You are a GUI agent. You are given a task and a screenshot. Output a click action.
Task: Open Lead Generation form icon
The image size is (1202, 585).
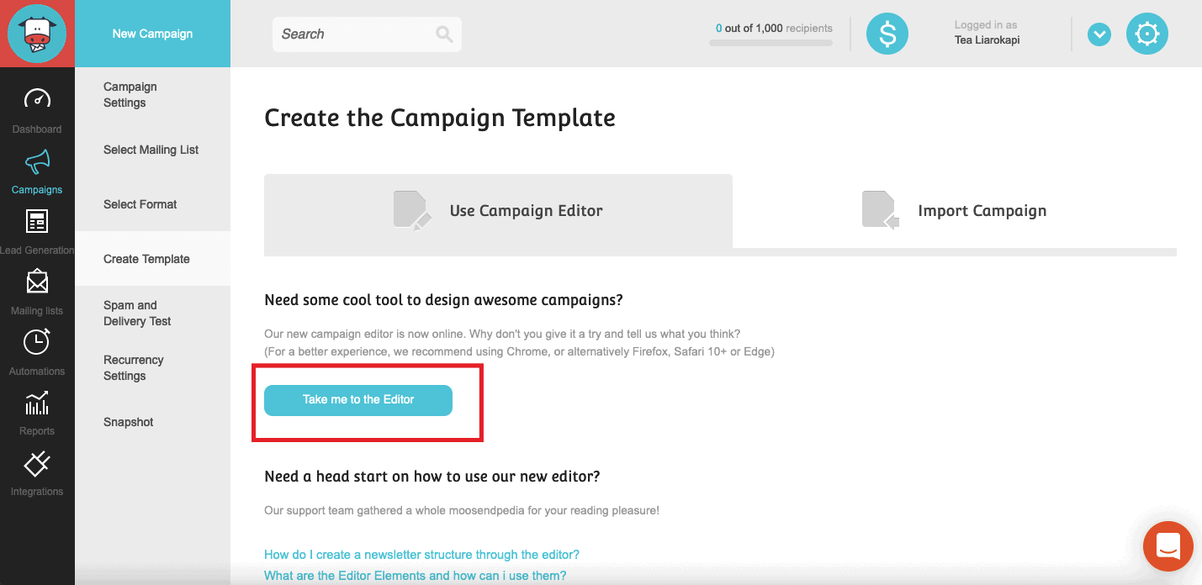[37, 221]
